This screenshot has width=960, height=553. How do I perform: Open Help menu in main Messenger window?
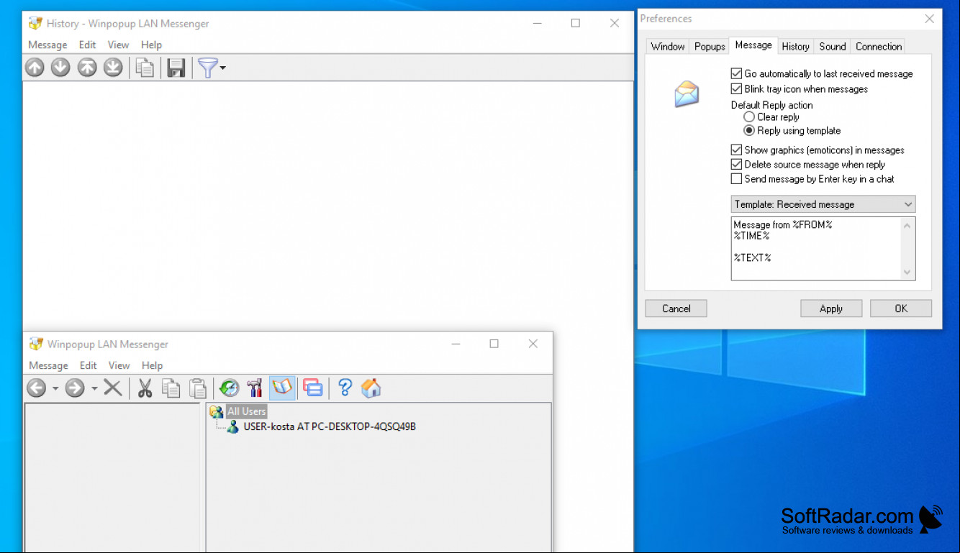click(152, 365)
